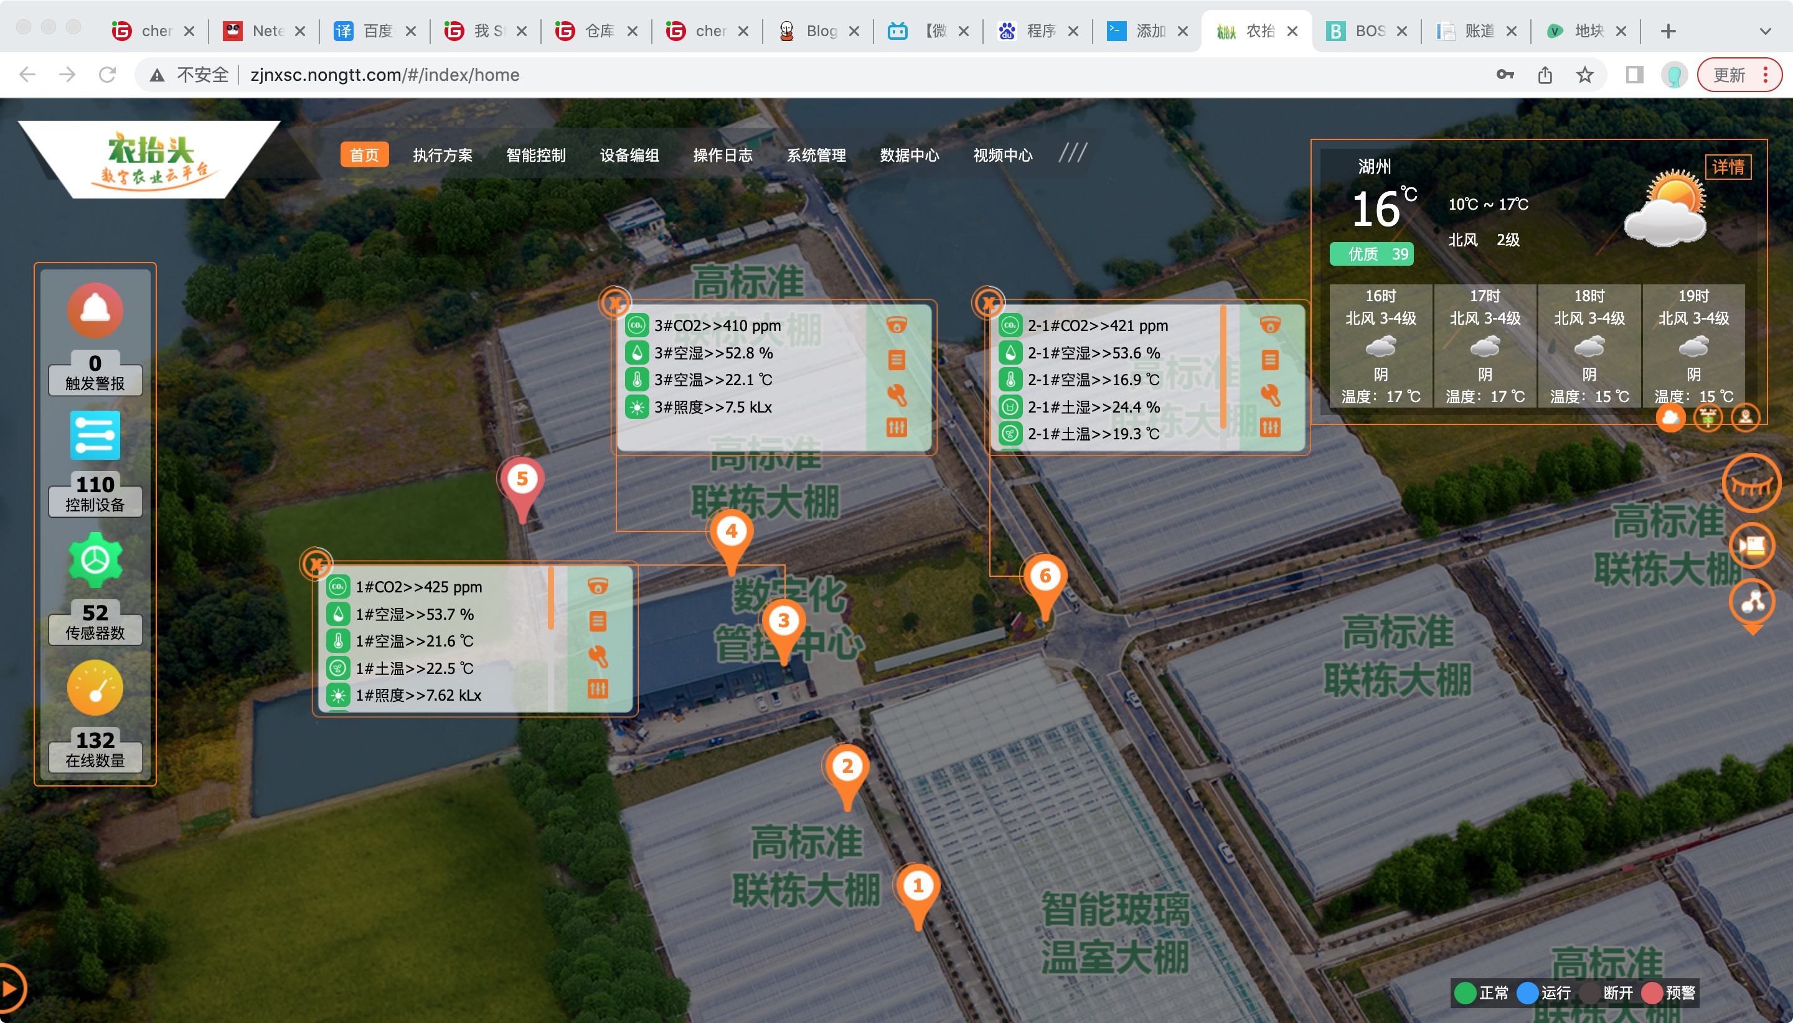Toggle the closed-eye visibility round button
The image size is (1793, 1023).
pos(1751,483)
